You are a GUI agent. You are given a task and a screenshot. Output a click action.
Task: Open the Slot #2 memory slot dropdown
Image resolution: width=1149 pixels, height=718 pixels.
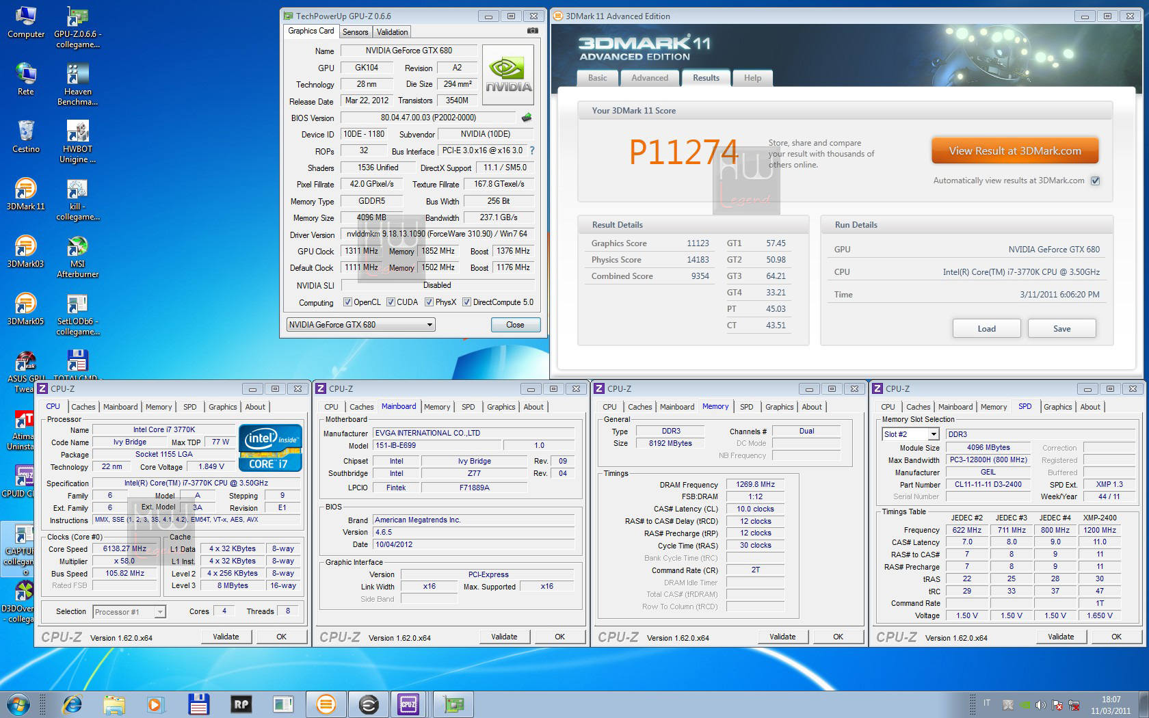click(x=910, y=434)
